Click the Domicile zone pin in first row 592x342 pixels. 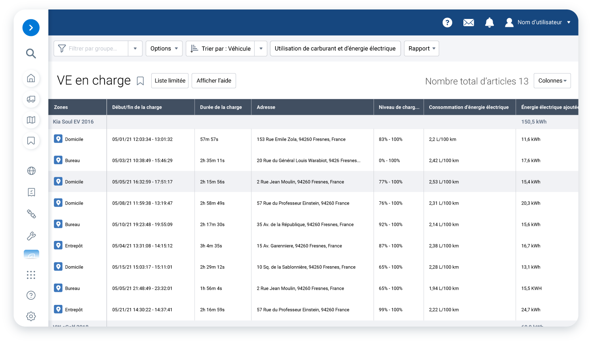point(58,139)
